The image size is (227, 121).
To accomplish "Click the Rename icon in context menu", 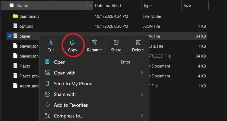I will [x=94, y=42].
